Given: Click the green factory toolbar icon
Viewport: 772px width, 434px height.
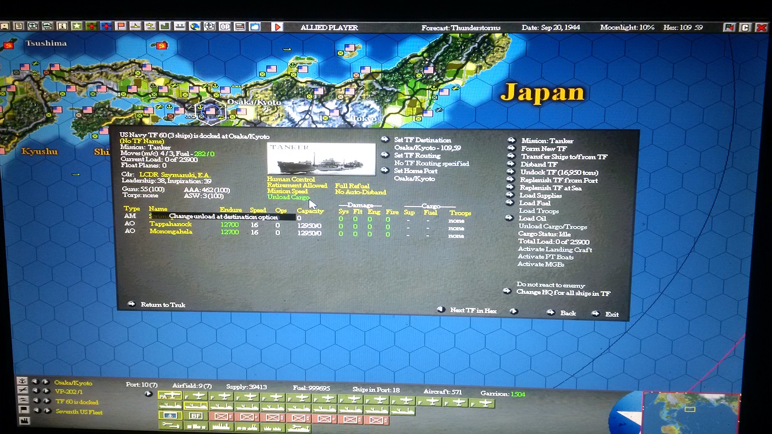Looking at the screenshot, I should [x=164, y=27].
